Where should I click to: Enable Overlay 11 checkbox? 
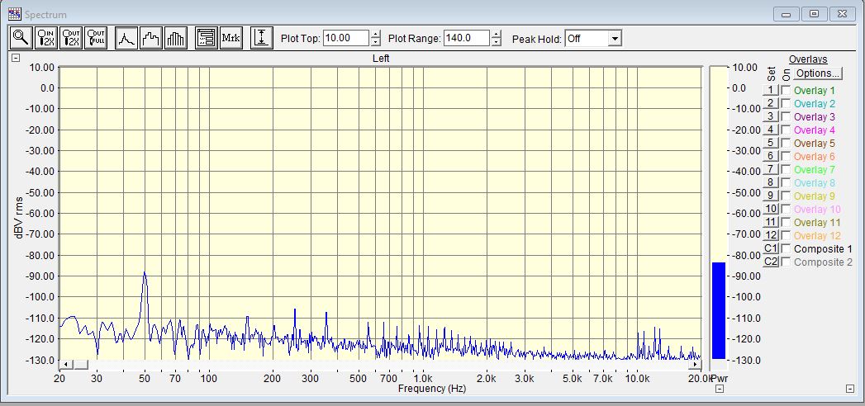coord(786,223)
